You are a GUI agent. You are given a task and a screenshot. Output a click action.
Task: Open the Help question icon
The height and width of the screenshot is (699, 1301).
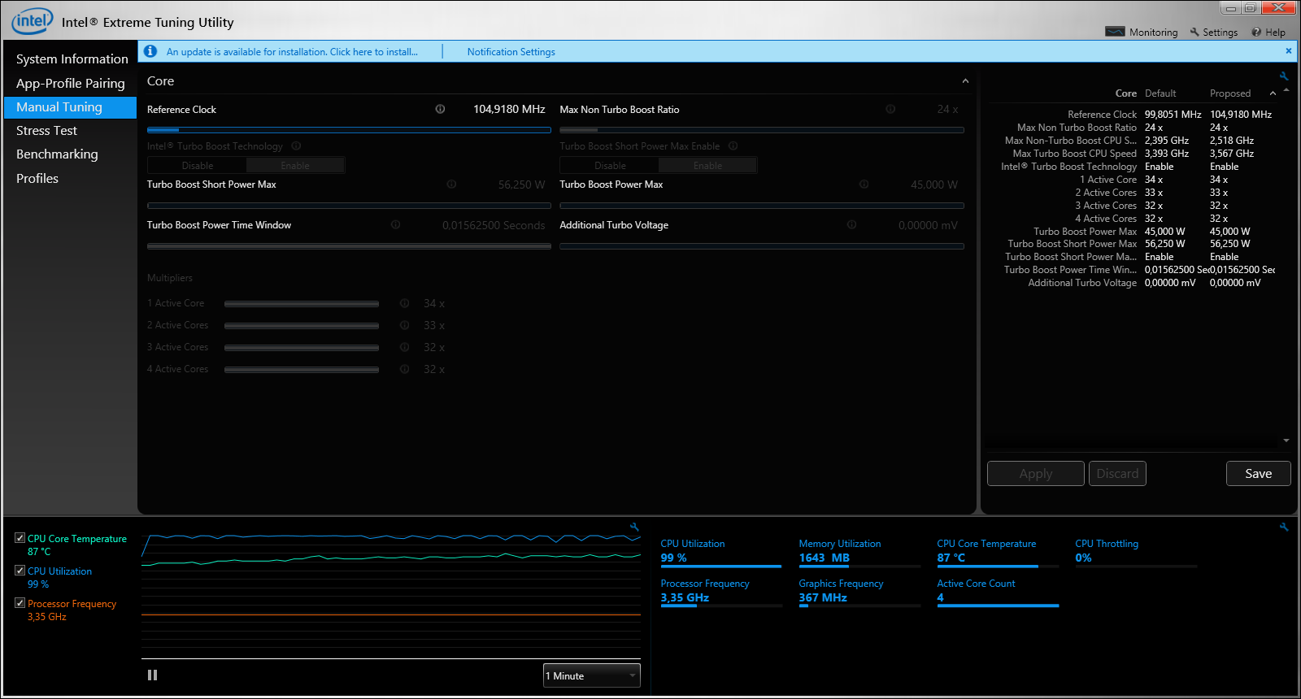point(1256,33)
